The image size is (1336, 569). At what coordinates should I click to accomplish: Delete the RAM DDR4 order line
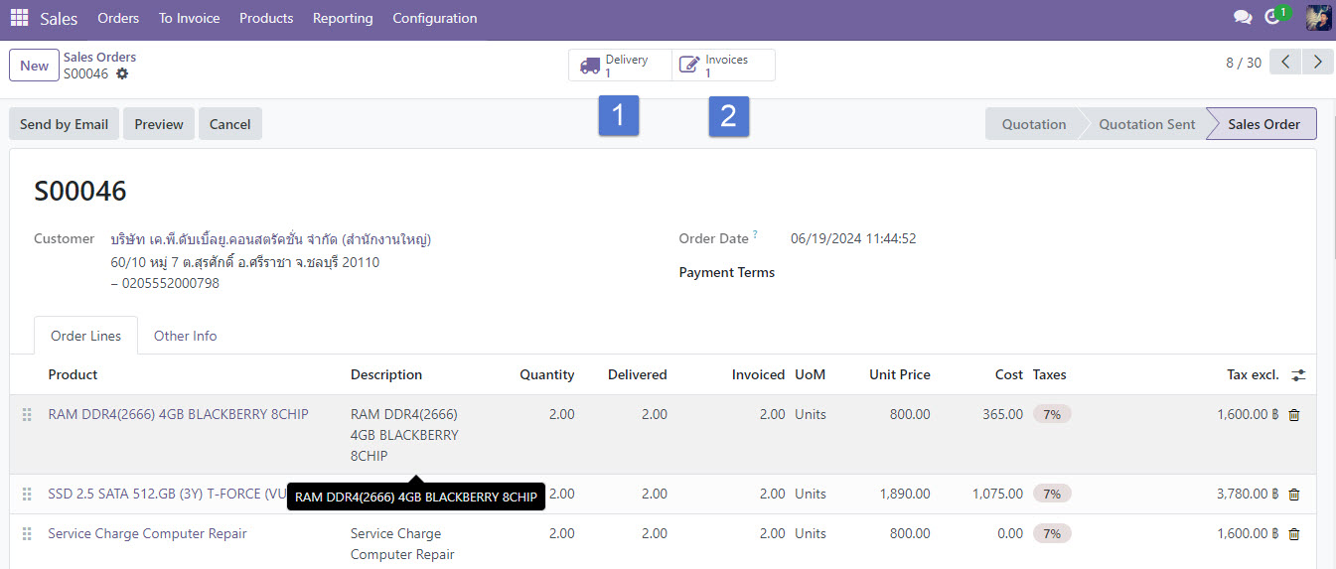[1293, 415]
